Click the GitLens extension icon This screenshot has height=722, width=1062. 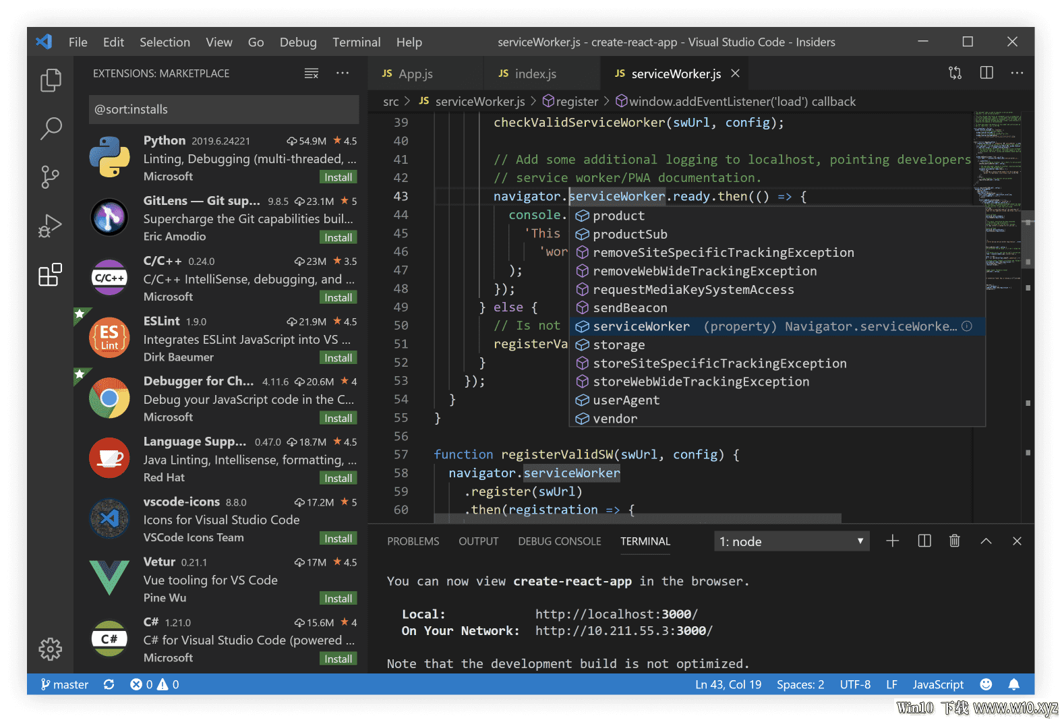pos(109,217)
